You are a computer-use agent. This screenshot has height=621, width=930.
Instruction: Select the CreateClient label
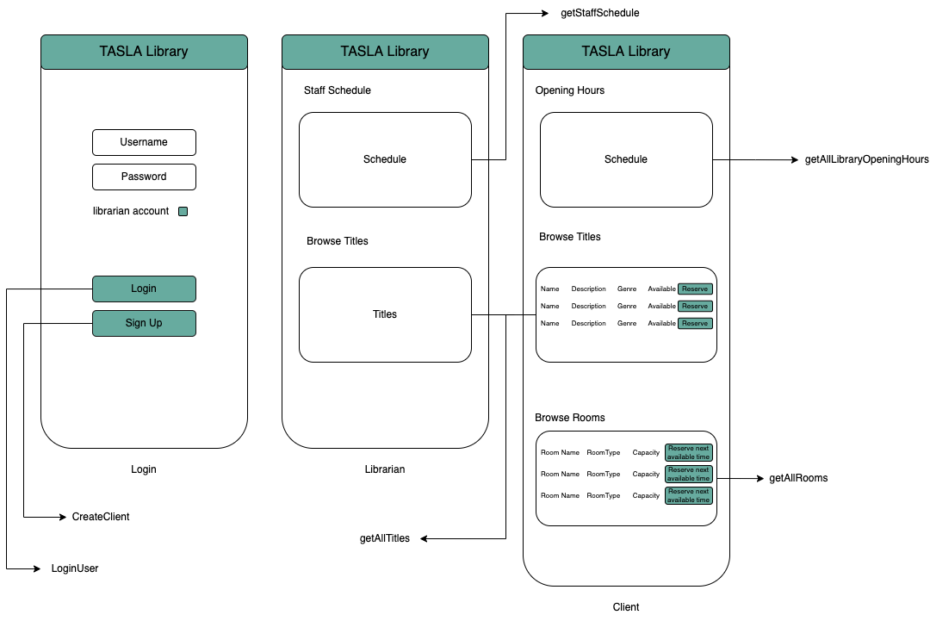click(x=99, y=516)
